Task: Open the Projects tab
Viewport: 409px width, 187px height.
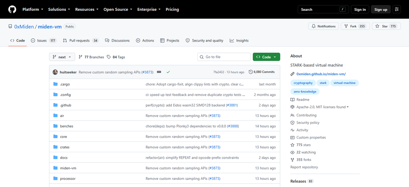Action: [x=170, y=40]
